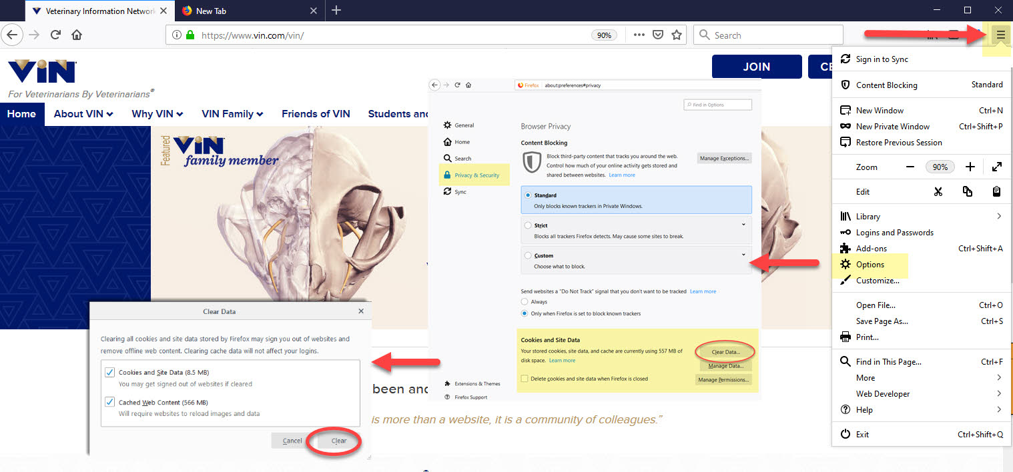Expand VIN Family dropdown menu
The height and width of the screenshot is (472, 1013).
point(232,114)
